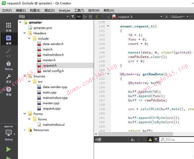Image resolution: width=194 pixels, height=159 pixels.
Task: Collapse the Forms node
Action: 25,114
